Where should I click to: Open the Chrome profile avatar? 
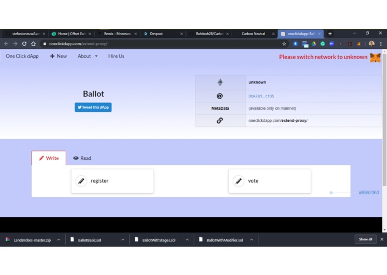click(x=371, y=43)
